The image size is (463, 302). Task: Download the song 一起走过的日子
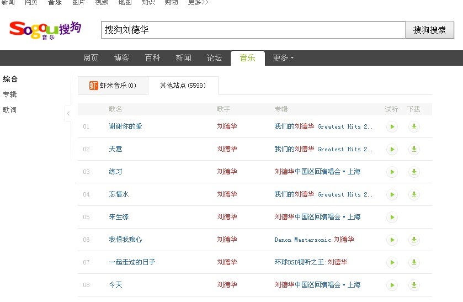tap(414, 262)
